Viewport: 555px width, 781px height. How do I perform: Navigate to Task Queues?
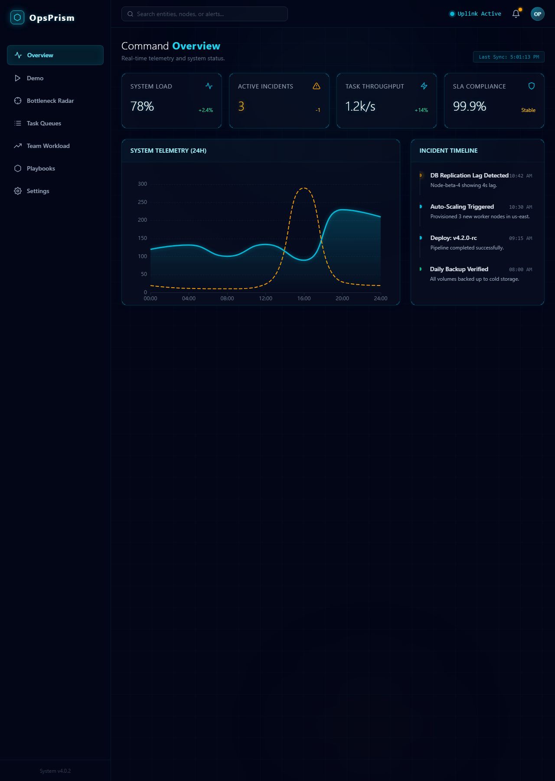click(x=55, y=123)
